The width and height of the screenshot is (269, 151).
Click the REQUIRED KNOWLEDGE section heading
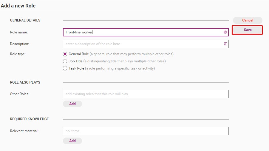click(x=29, y=119)
